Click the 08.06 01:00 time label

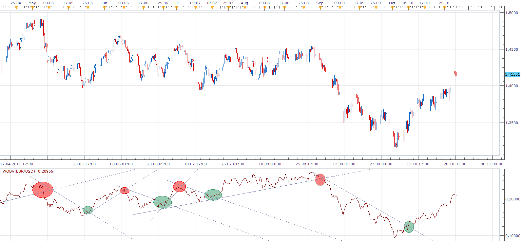(122, 164)
